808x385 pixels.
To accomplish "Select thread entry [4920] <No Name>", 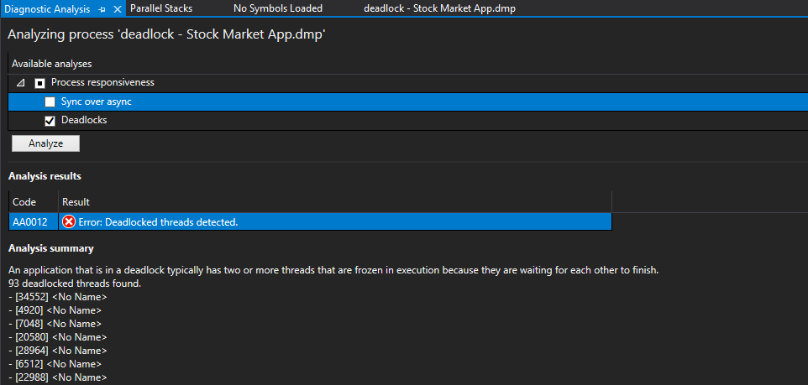I will (55, 310).
